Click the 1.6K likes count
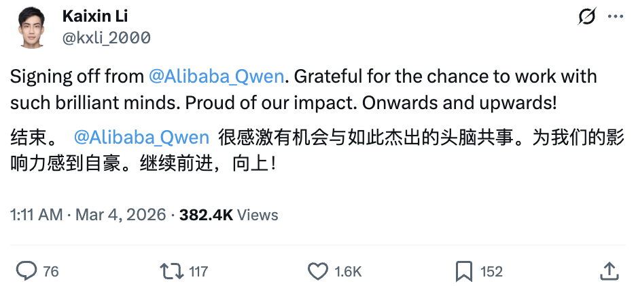636x286 pixels. click(348, 272)
